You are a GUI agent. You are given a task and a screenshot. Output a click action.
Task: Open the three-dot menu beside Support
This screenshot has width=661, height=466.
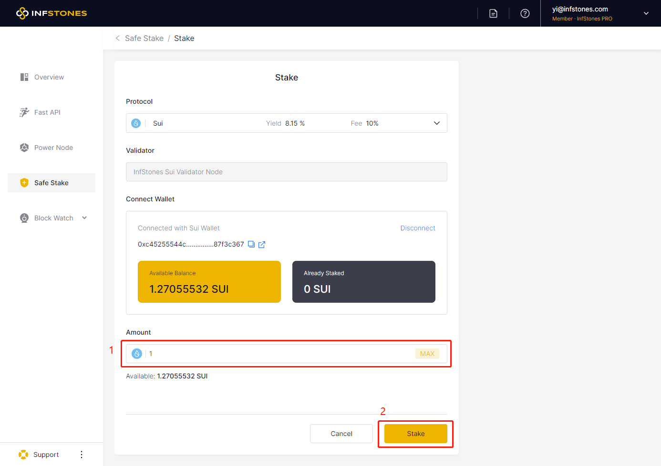point(82,455)
